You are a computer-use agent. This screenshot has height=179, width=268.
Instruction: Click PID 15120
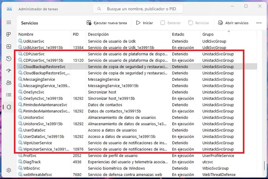(78, 60)
